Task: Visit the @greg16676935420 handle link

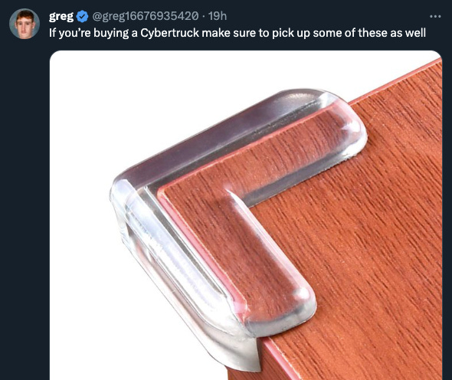Action: (x=146, y=16)
